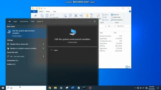Refresh the Explorer address bar
161x90 pixels.
tap(109, 26)
